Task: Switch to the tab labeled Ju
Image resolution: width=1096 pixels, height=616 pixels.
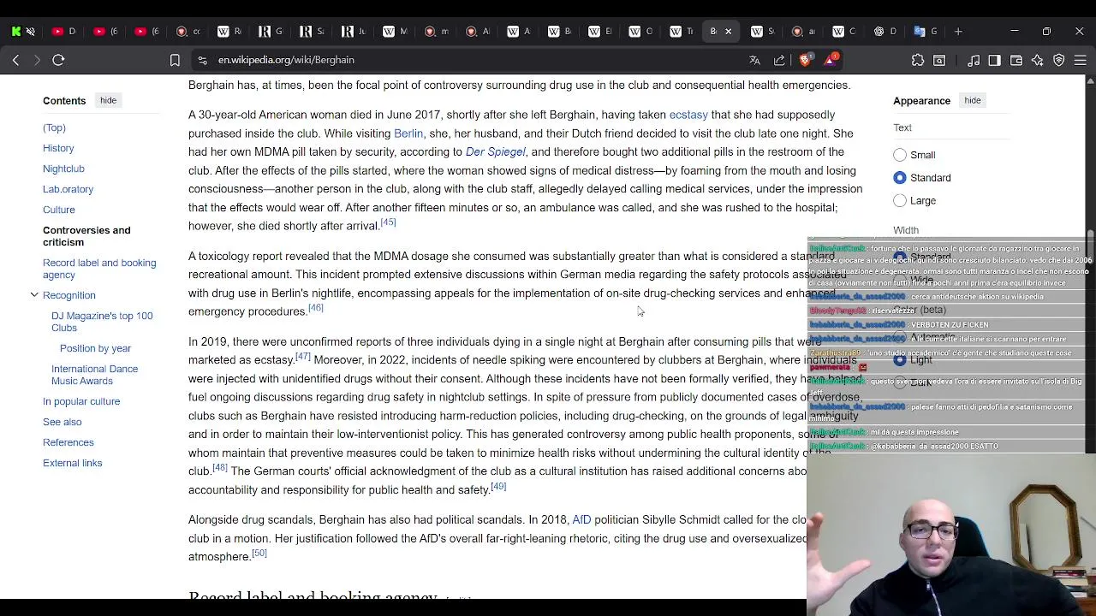Action: [x=354, y=32]
